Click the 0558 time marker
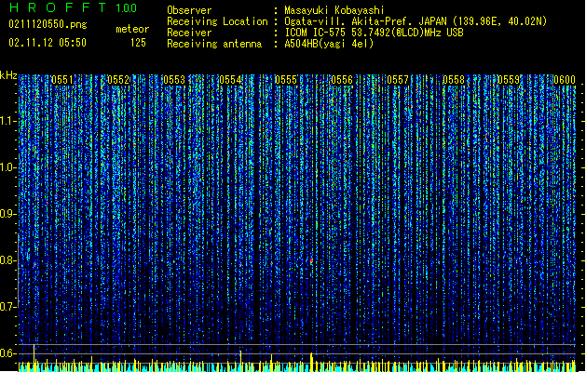The width and height of the screenshot is (586, 372). click(x=454, y=80)
